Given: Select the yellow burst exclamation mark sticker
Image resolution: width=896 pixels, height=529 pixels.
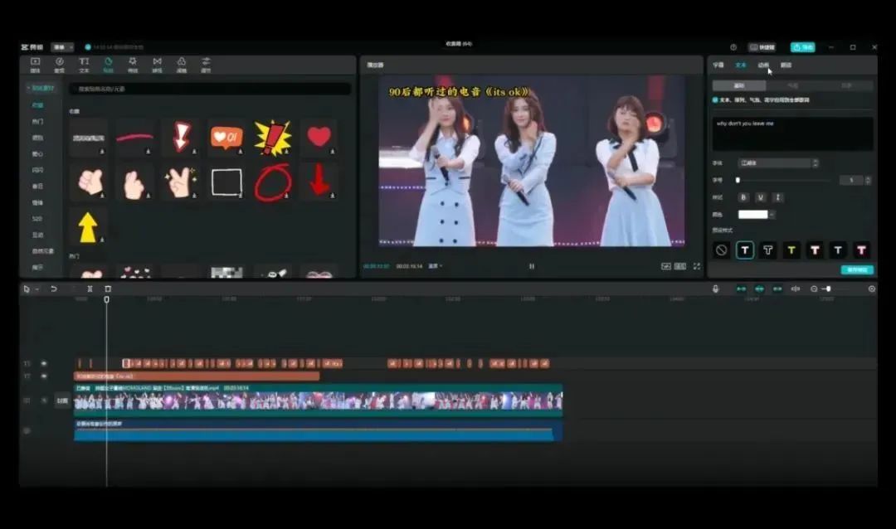Looking at the screenshot, I should tap(273, 137).
